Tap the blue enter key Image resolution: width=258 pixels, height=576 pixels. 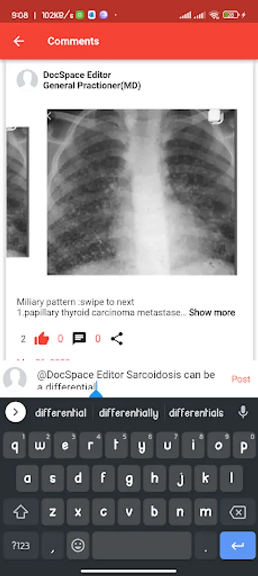click(x=238, y=545)
